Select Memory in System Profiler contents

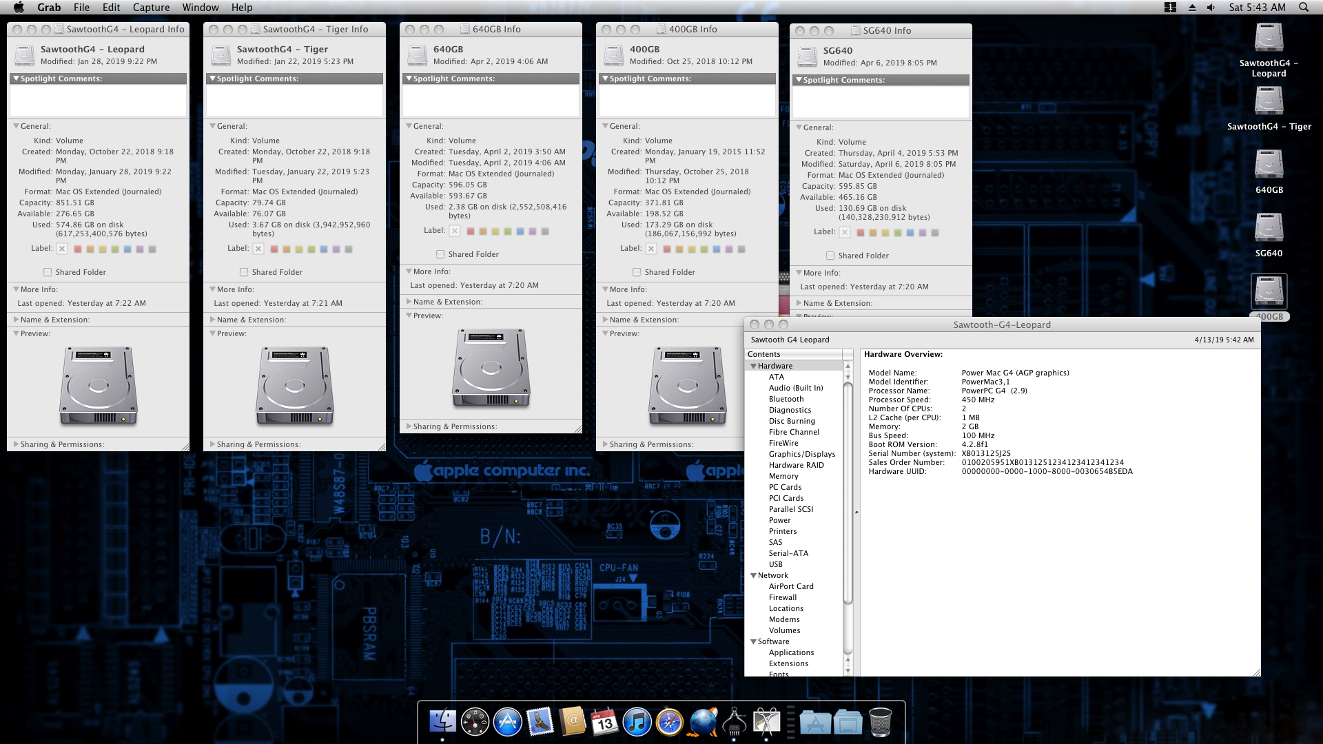coord(783,476)
